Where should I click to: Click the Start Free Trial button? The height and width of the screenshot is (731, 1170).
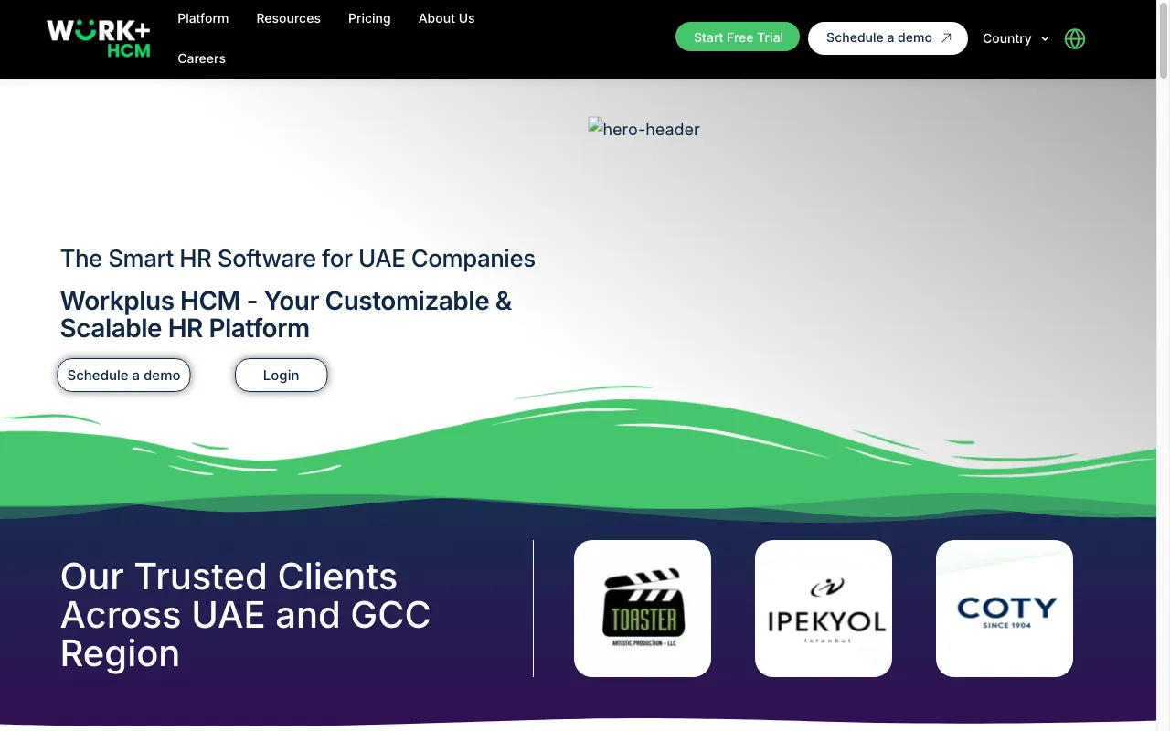click(738, 37)
